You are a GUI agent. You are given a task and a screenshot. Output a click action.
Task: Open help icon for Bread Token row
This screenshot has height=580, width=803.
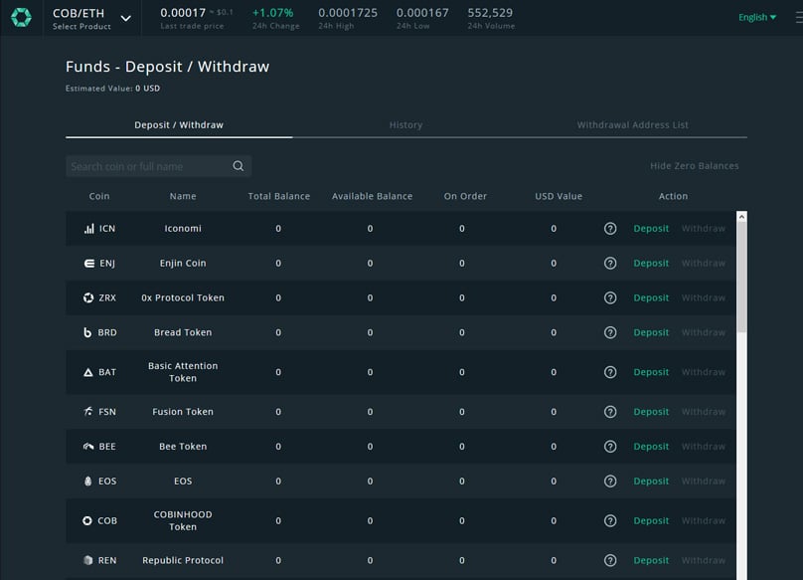pyautogui.click(x=610, y=332)
